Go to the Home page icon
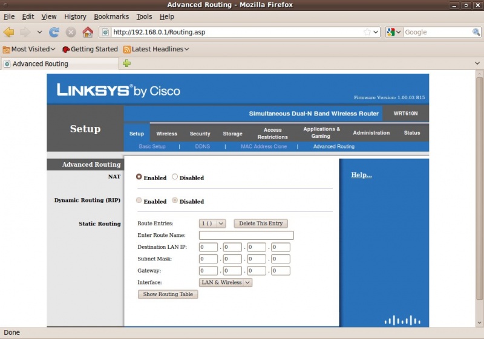This screenshot has width=484, height=339. (x=88, y=32)
